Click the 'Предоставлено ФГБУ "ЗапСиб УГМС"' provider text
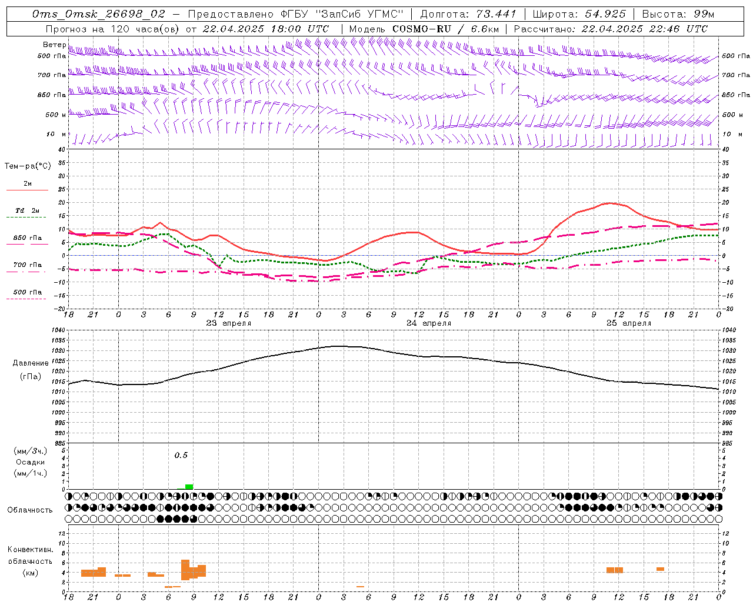 click(296, 14)
